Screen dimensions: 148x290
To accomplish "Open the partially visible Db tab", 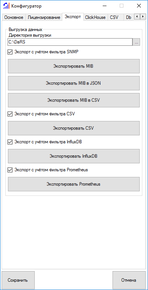I will (x=129, y=17).
